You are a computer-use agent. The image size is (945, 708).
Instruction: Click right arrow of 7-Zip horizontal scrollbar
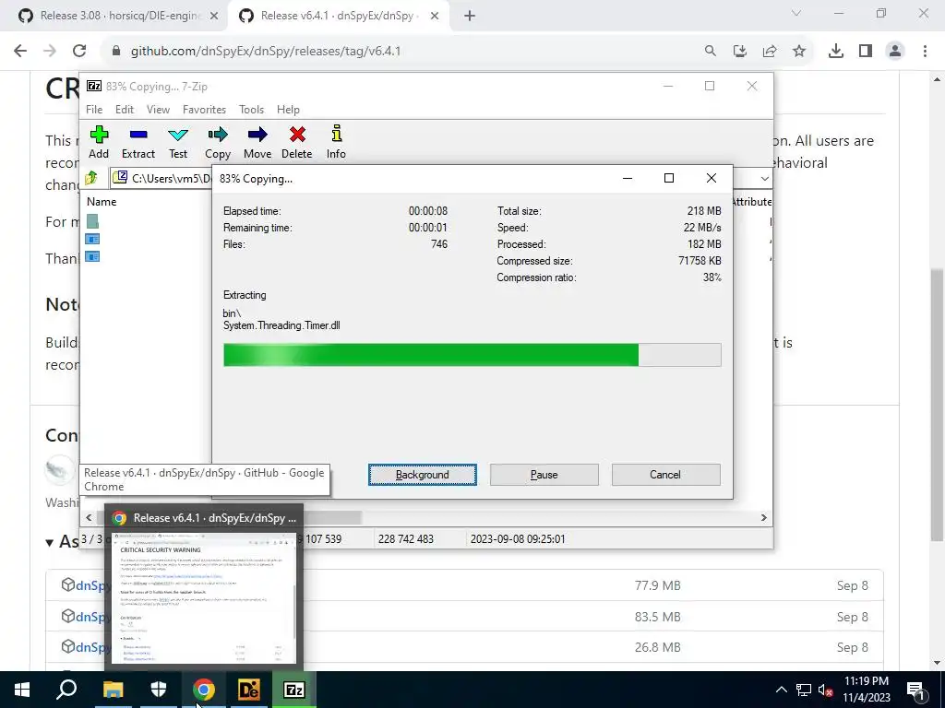763,517
